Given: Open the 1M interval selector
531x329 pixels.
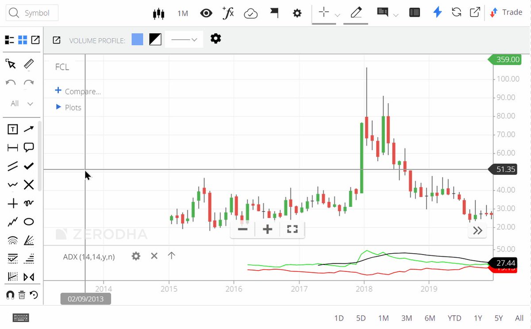Looking at the screenshot, I should (183, 13).
